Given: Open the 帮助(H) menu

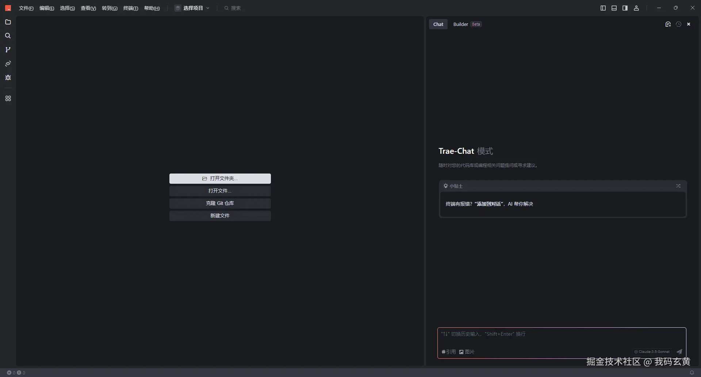Looking at the screenshot, I should tap(152, 8).
